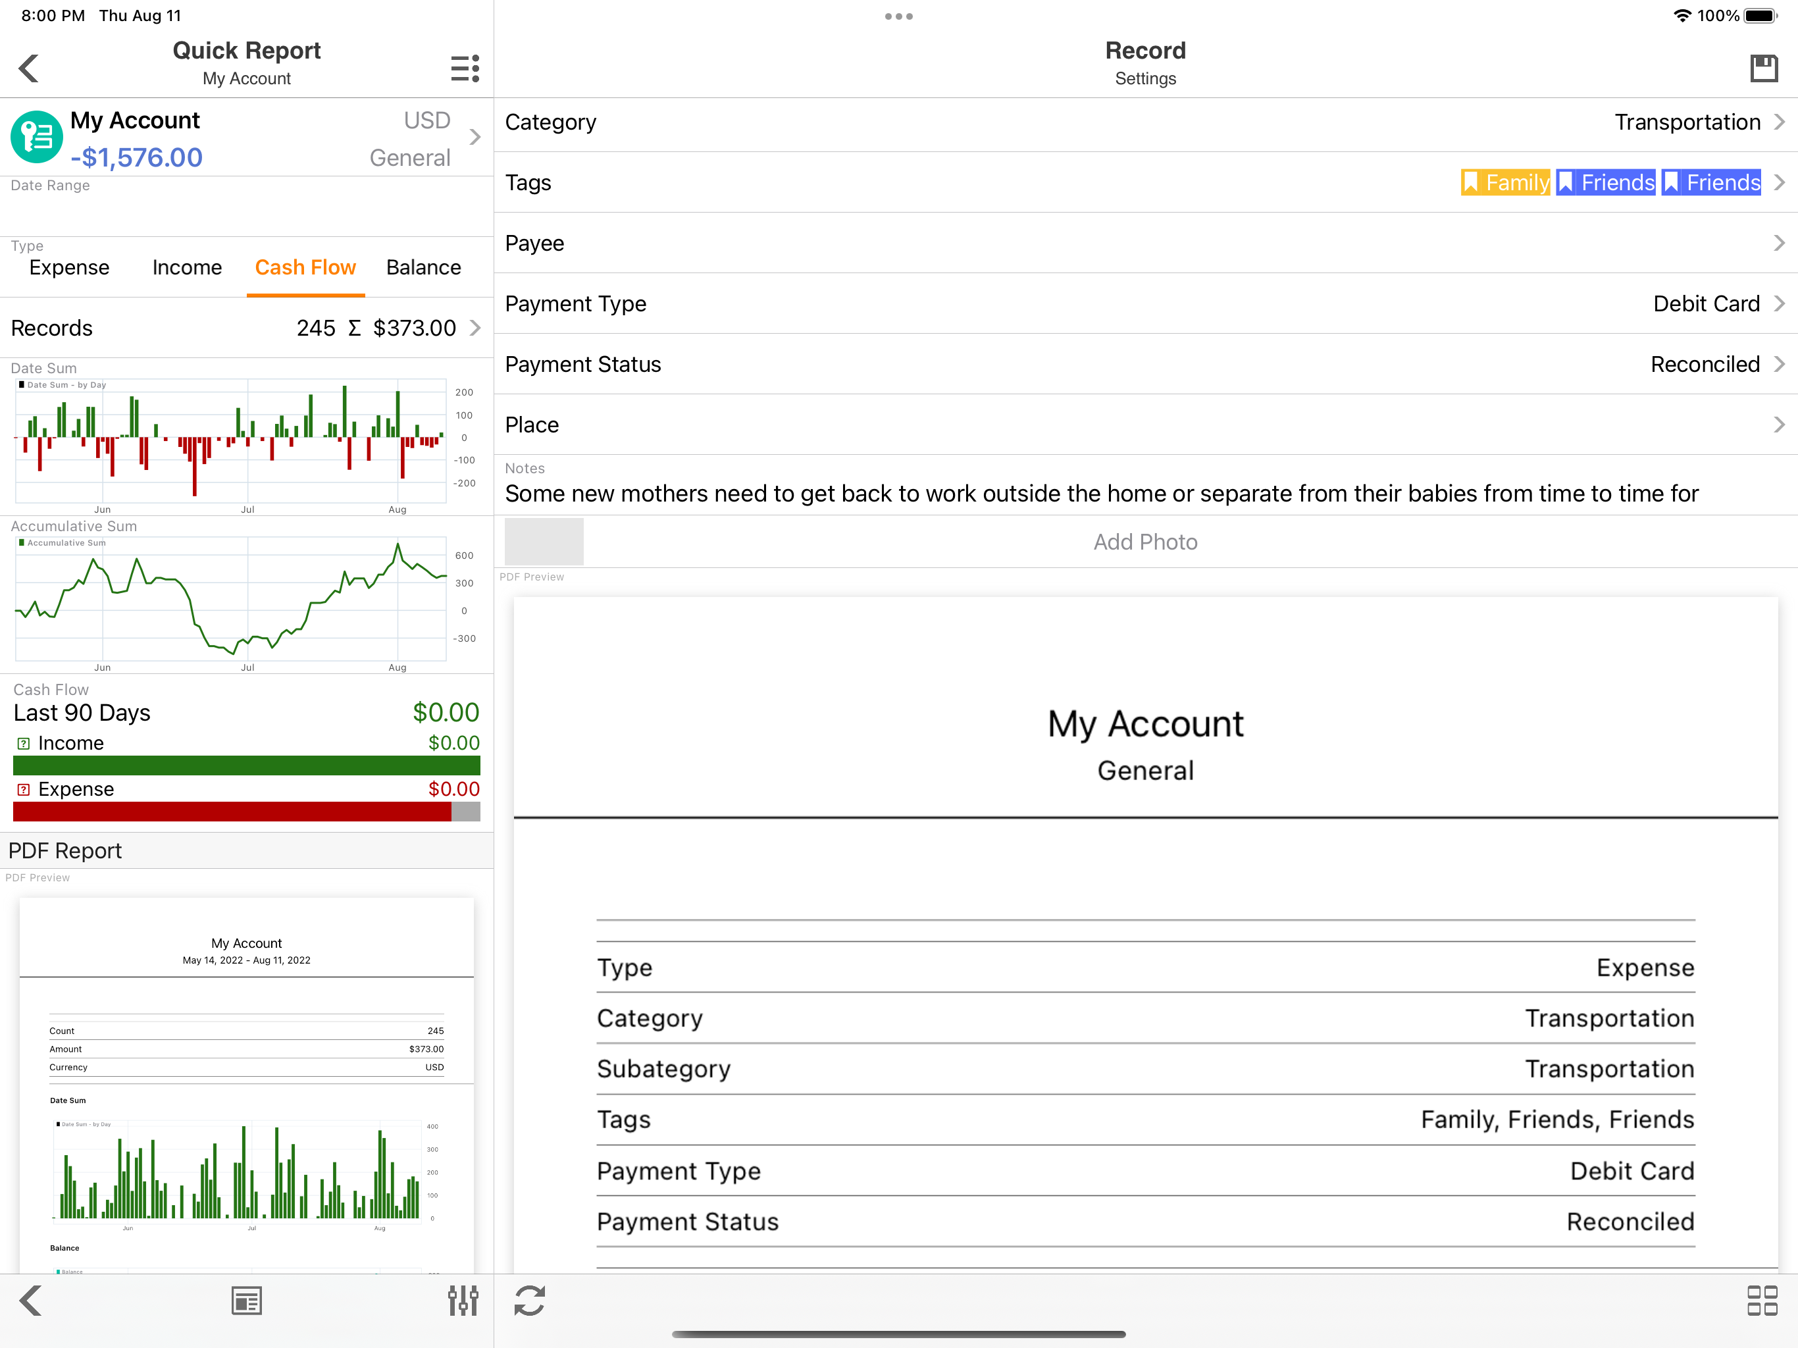The height and width of the screenshot is (1348, 1798).
Task: Toggle the Expense question-mark checkbox
Action: coord(24,789)
